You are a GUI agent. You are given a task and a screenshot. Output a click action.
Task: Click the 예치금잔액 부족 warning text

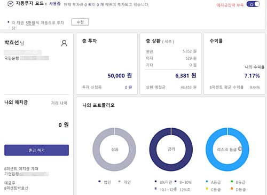pos(230,5)
